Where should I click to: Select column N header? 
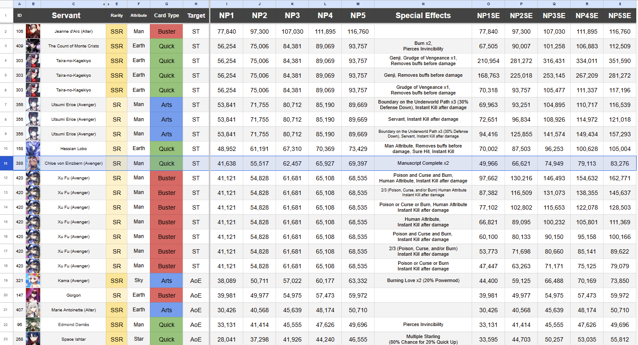click(423, 4)
